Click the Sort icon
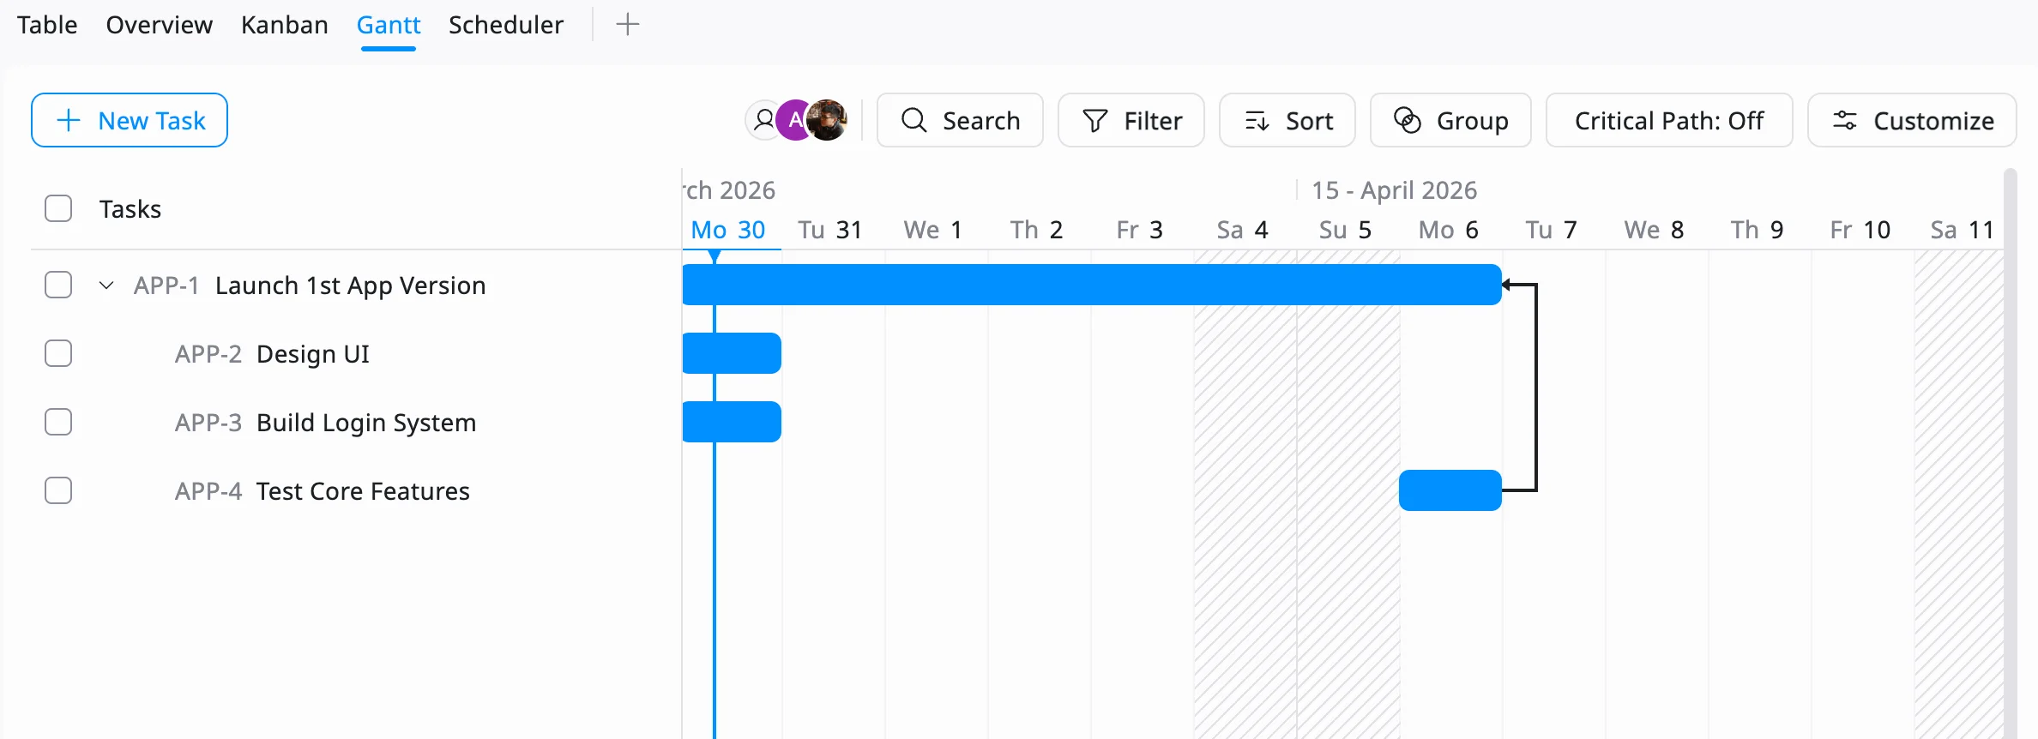This screenshot has height=739, width=2038. (1257, 120)
